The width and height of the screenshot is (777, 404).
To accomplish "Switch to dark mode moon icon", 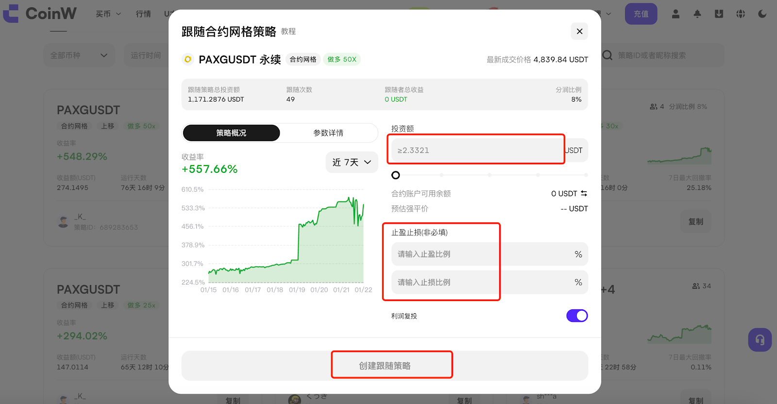I will click(762, 14).
